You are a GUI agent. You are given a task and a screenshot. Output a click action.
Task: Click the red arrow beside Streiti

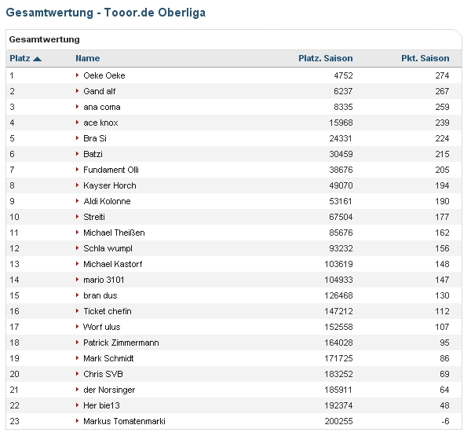78,217
